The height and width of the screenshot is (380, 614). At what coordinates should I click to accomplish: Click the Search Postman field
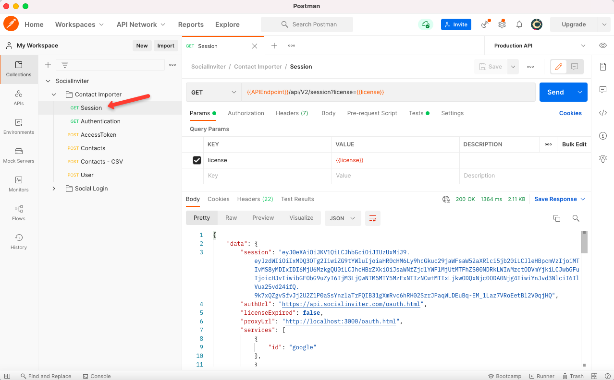[x=307, y=24]
